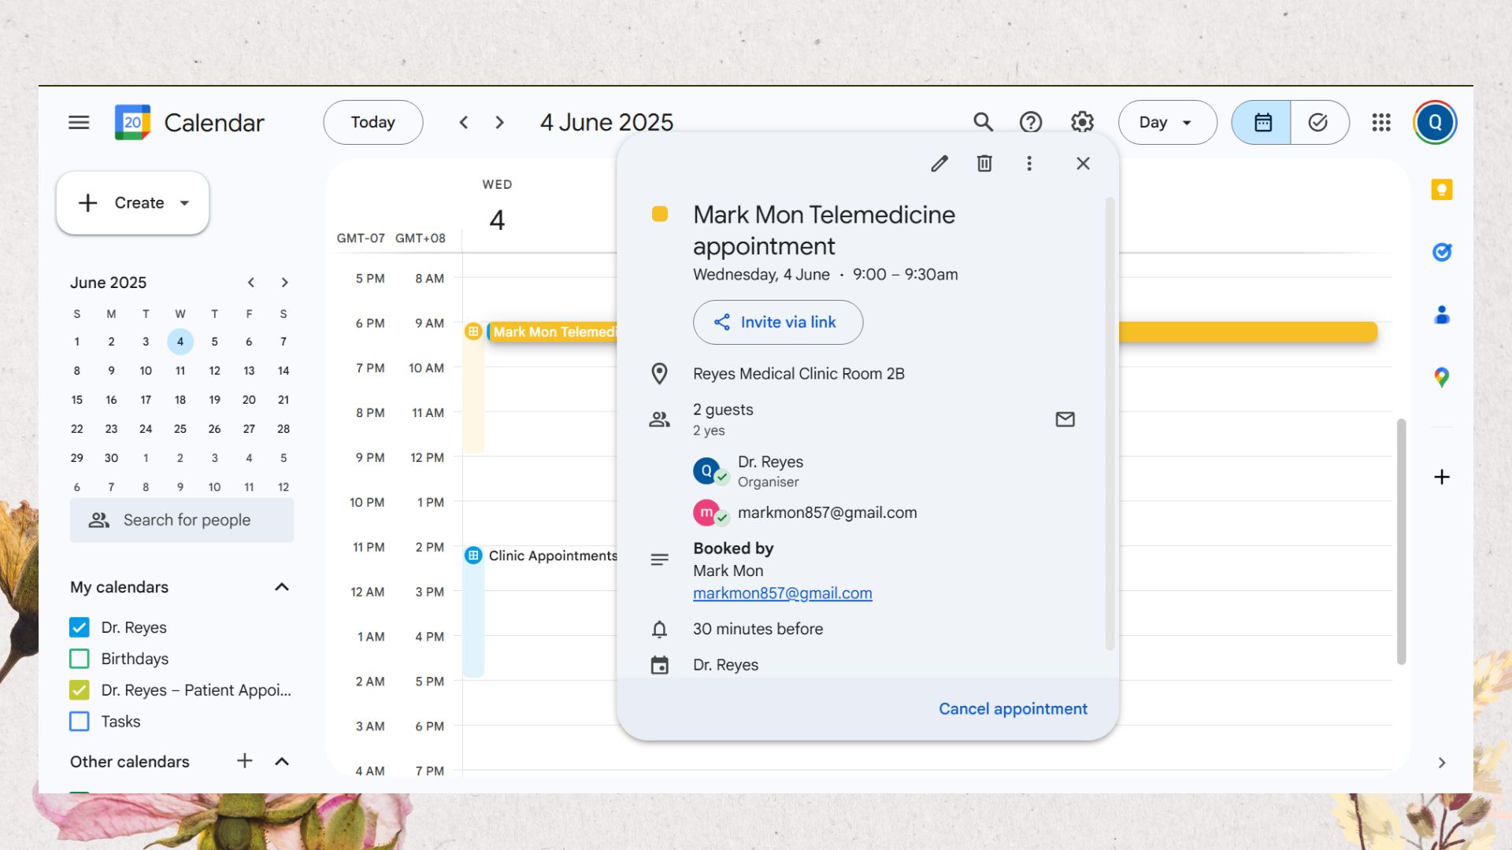Uncheck the Dr. Reyes calendar checkbox
Screen dimensions: 1512x850
80,627
